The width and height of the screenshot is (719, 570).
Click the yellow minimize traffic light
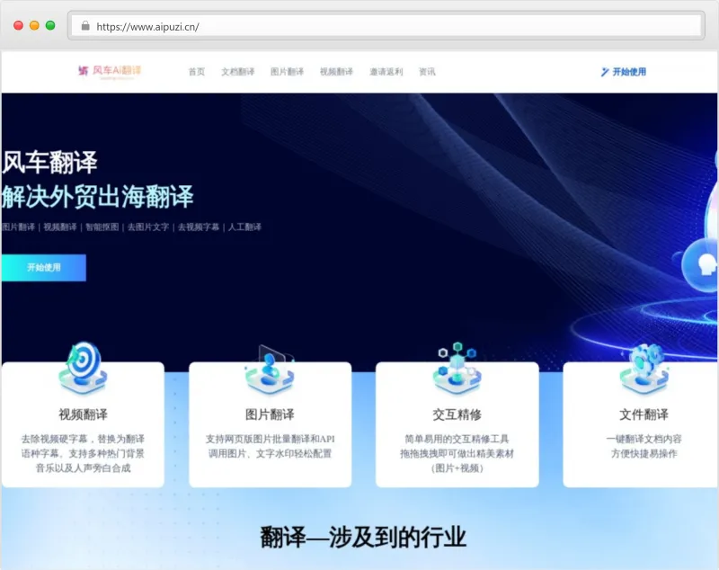tap(32, 25)
